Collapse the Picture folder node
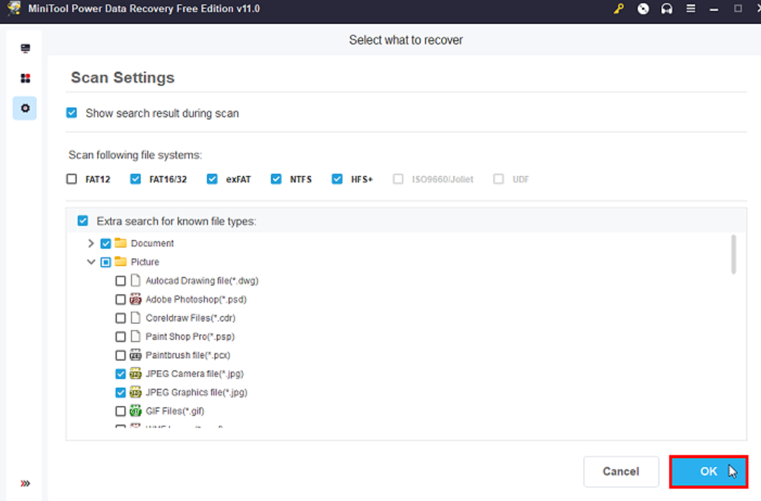Viewport: 761px width, 501px height. [x=90, y=262]
